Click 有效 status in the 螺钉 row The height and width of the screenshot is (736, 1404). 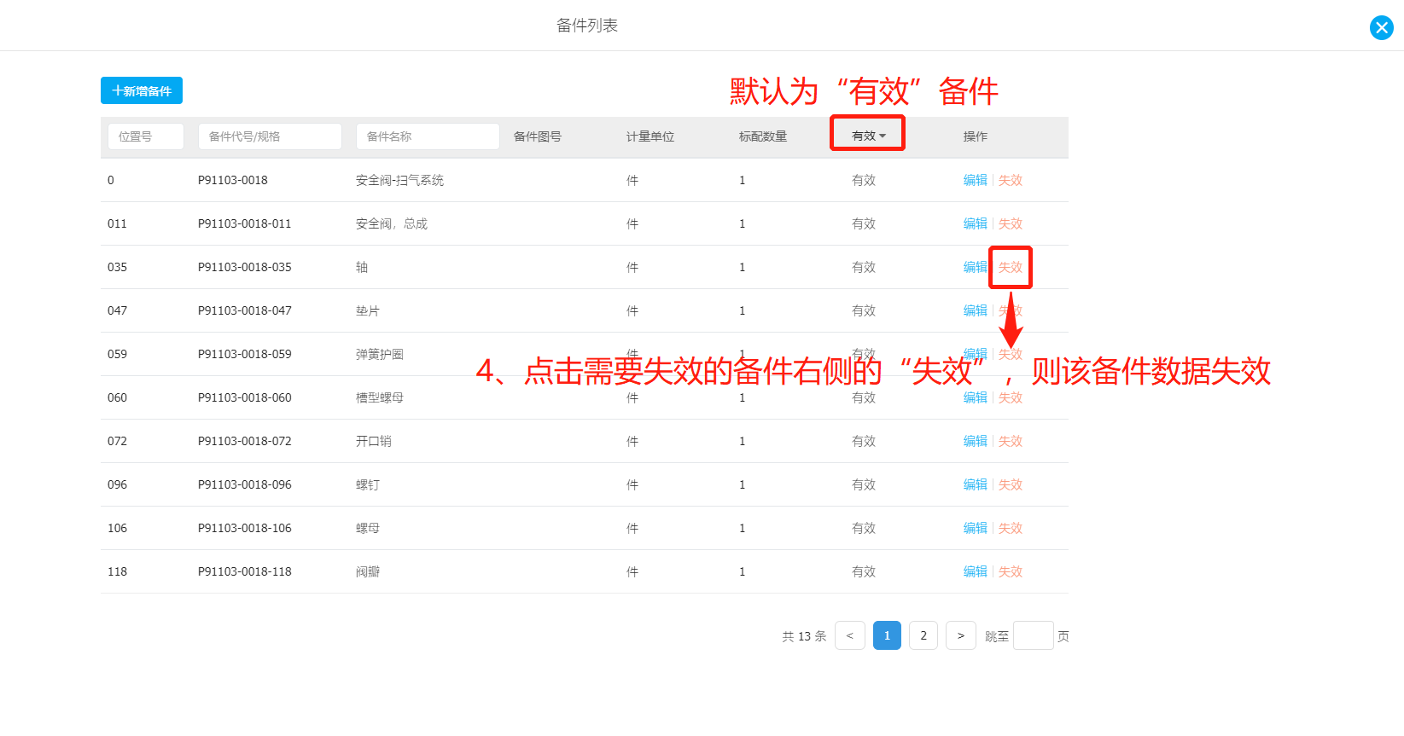(x=864, y=484)
